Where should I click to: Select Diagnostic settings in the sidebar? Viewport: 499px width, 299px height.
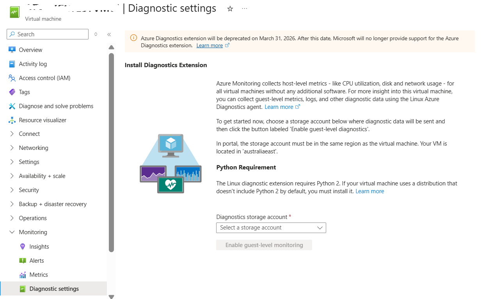54,288
